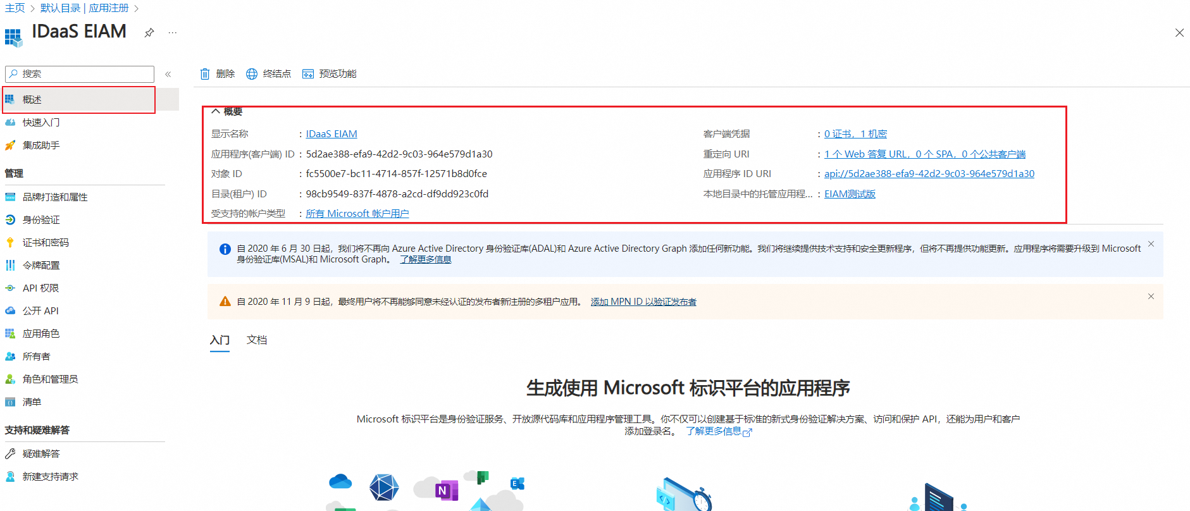Open the IDaaS EIAM display name link
The width and height of the screenshot is (1190, 511).
tap(332, 134)
